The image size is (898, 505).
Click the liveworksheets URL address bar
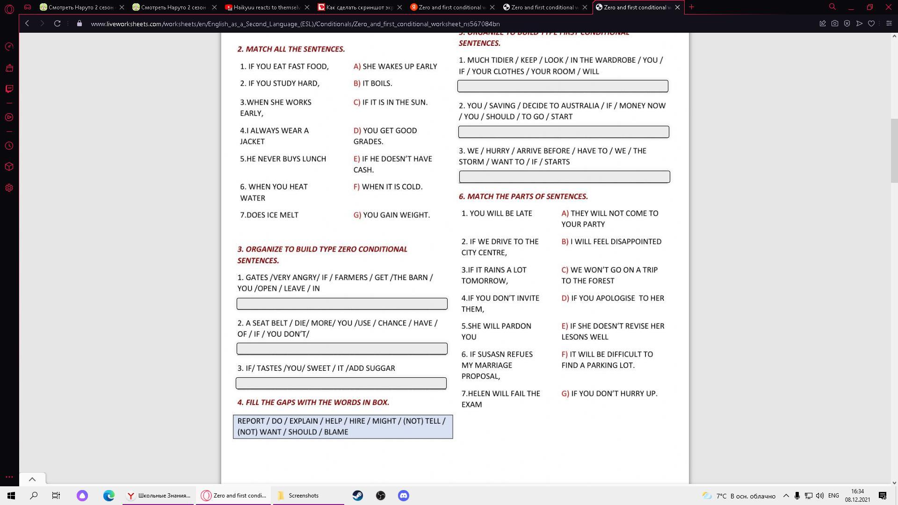pos(295,24)
